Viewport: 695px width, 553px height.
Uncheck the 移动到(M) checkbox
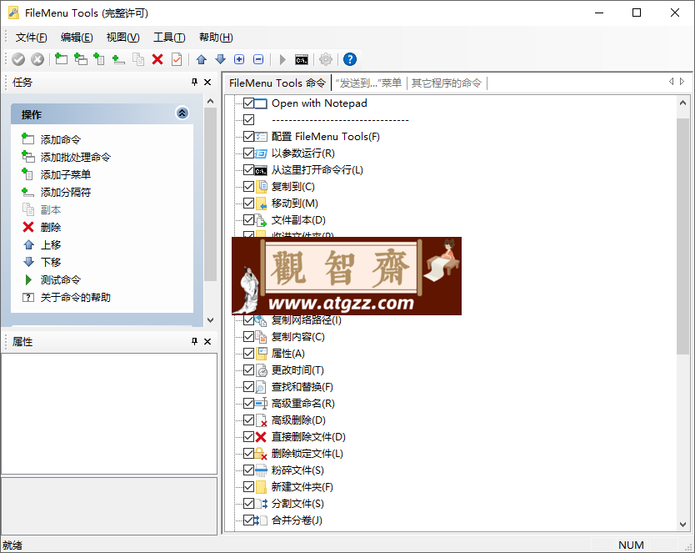pyautogui.click(x=248, y=204)
